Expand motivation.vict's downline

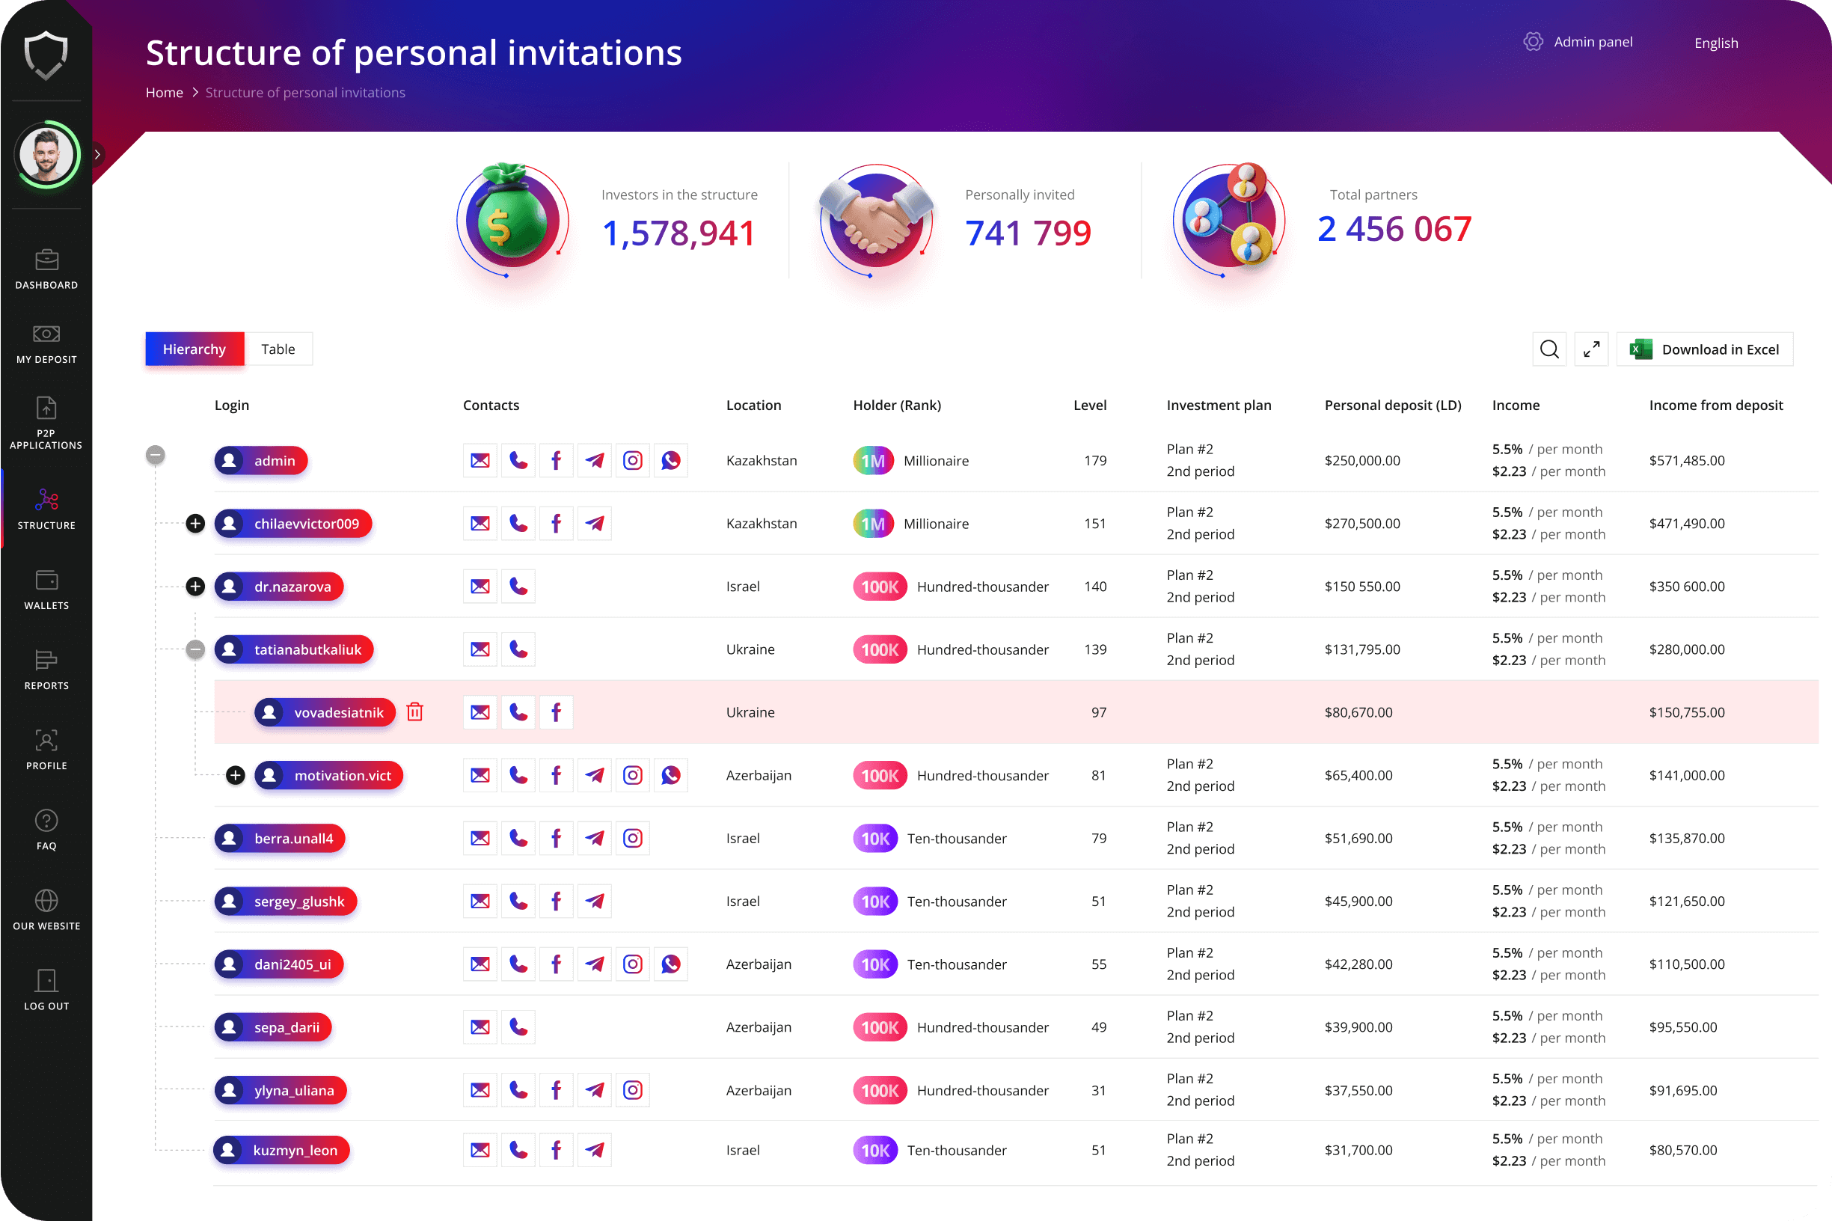click(234, 775)
